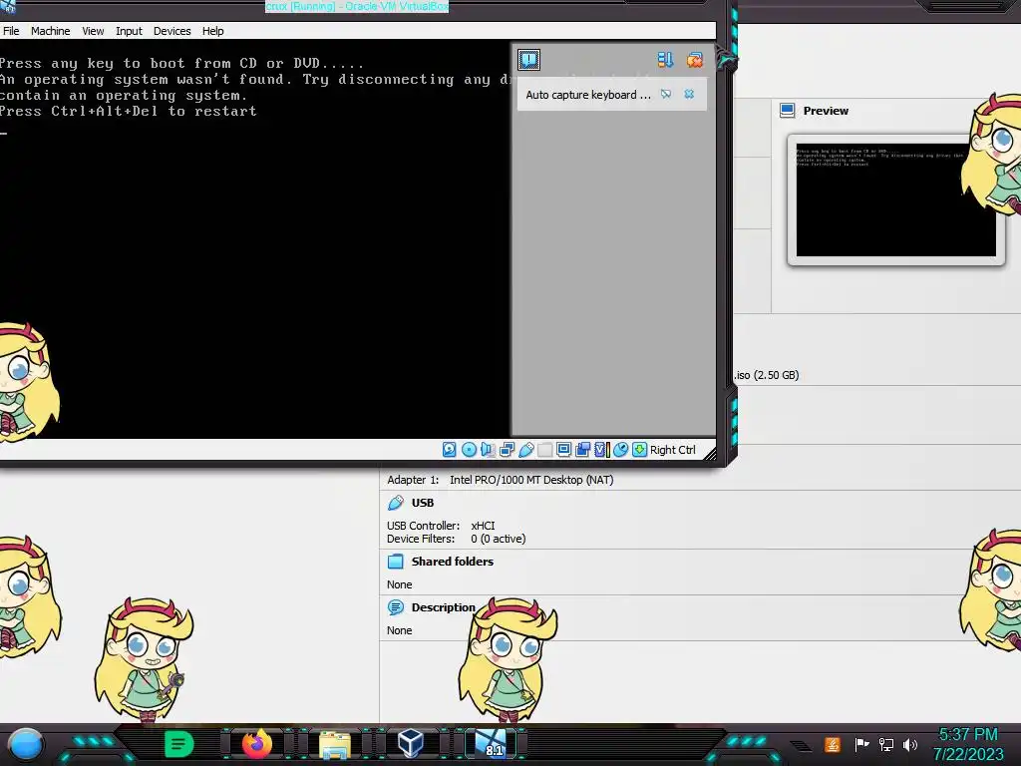Launch Firefox from the taskbar
This screenshot has width=1021, height=766.
click(256, 744)
